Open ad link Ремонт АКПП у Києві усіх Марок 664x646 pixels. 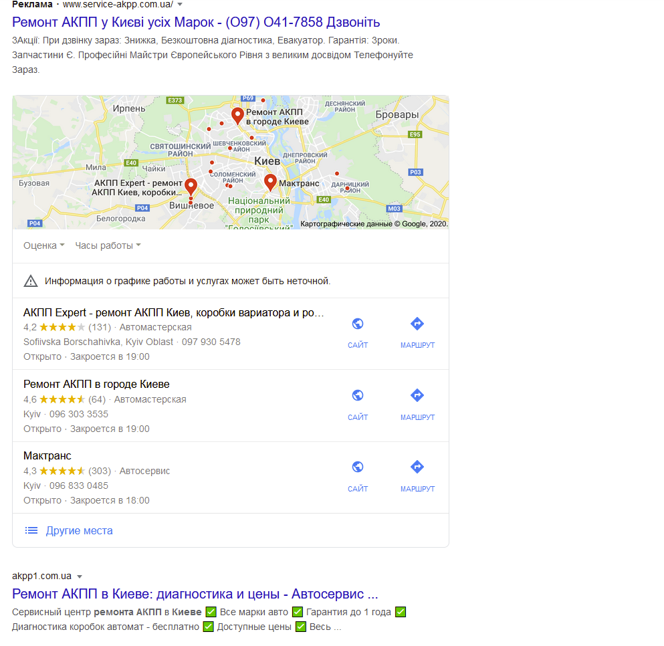(196, 22)
